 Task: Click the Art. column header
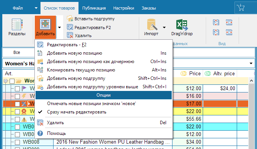9,73
